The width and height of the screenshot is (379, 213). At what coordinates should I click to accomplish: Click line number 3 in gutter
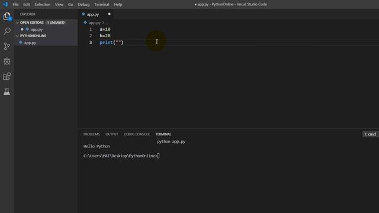pyautogui.click(x=91, y=43)
